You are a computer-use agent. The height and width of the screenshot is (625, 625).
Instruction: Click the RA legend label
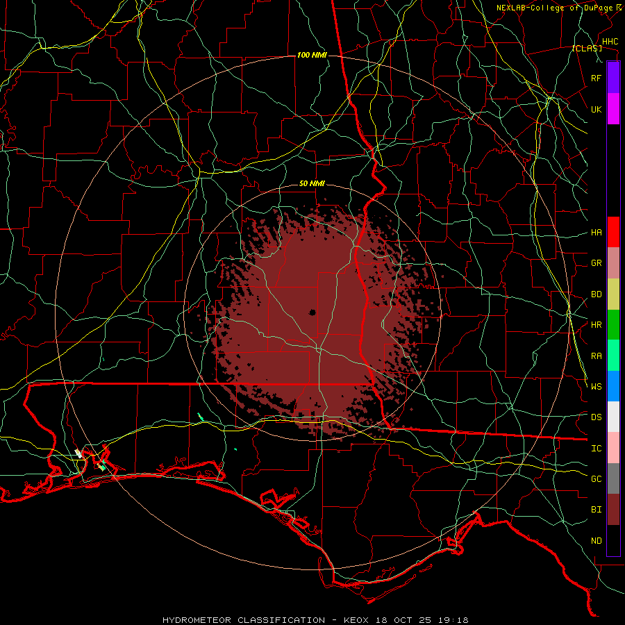(x=596, y=356)
